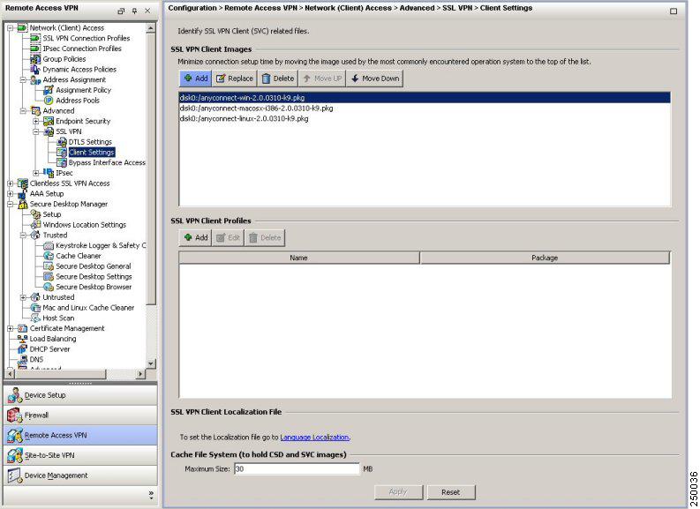Click the Name column header
Viewport: 700px width, 509px height.
298,258
